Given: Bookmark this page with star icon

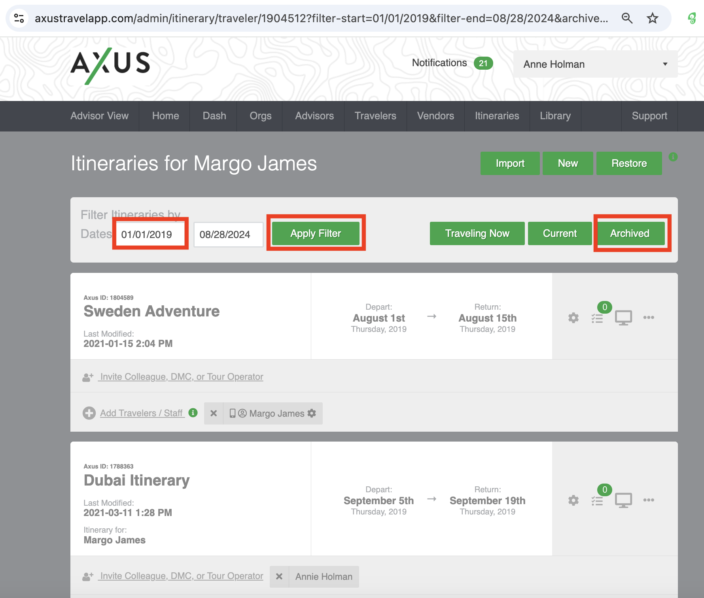Looking at the screenshot, I should point(652,18).
